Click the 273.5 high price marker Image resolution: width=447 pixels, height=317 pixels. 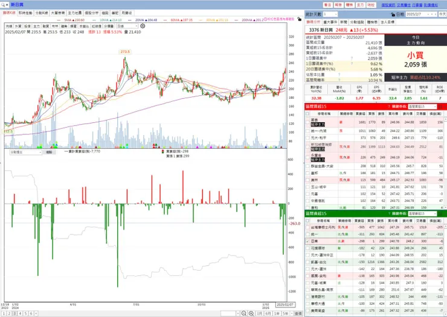pos(125,52)
